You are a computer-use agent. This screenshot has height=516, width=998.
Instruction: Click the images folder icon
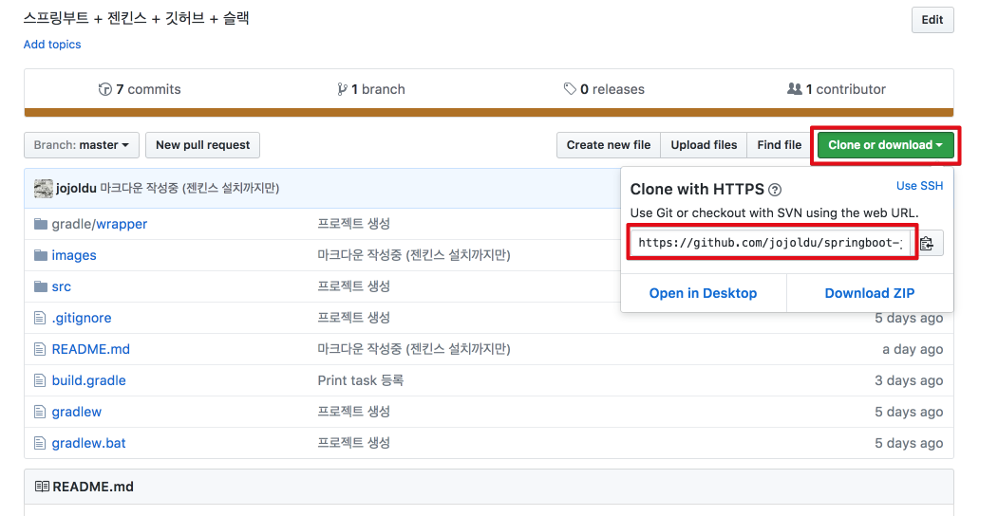[41, 255]
